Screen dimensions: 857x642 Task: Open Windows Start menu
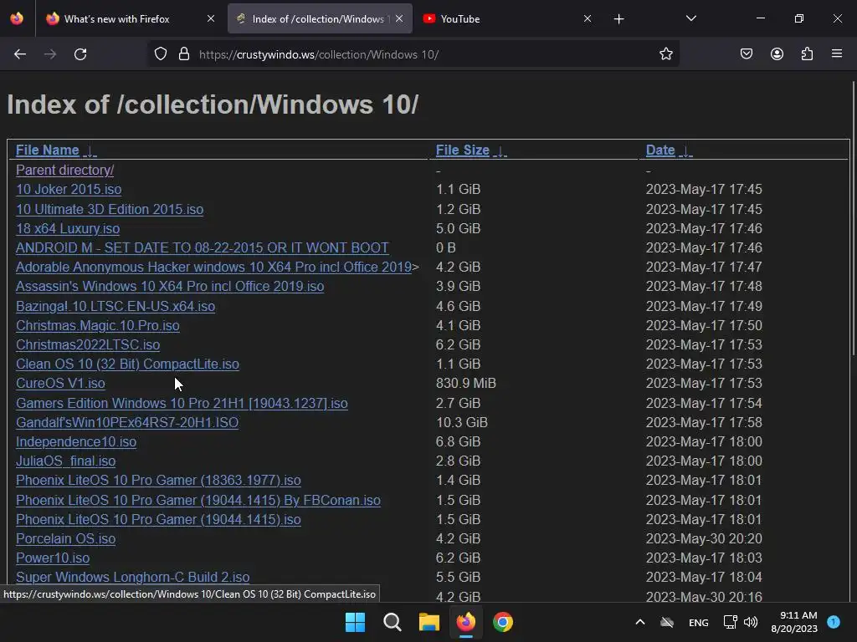(355, 622)
